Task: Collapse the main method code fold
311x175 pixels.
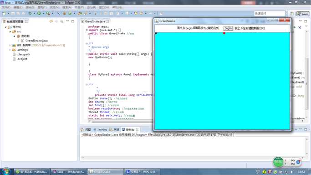Action: tap(87, 54)
